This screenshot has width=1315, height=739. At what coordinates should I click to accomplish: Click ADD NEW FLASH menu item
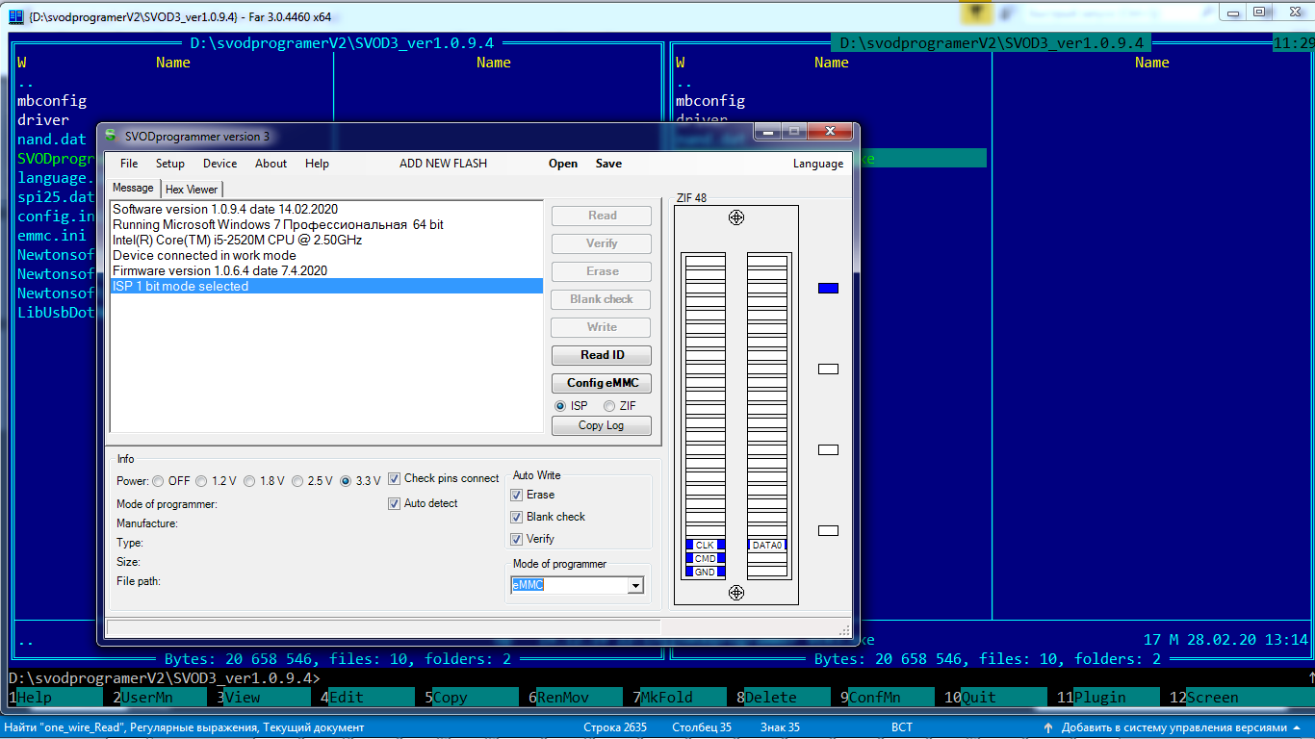[443, 164]
